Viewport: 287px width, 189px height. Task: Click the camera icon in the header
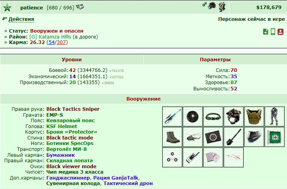(x=212, y=6)
